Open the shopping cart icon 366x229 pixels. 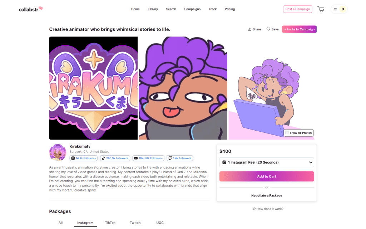point(321,9)
